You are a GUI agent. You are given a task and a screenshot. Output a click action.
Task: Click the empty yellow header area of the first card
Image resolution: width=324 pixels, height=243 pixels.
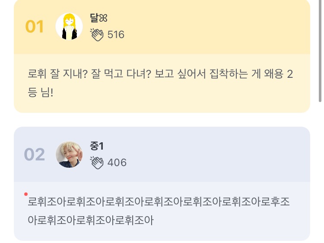tap(216, 27)
